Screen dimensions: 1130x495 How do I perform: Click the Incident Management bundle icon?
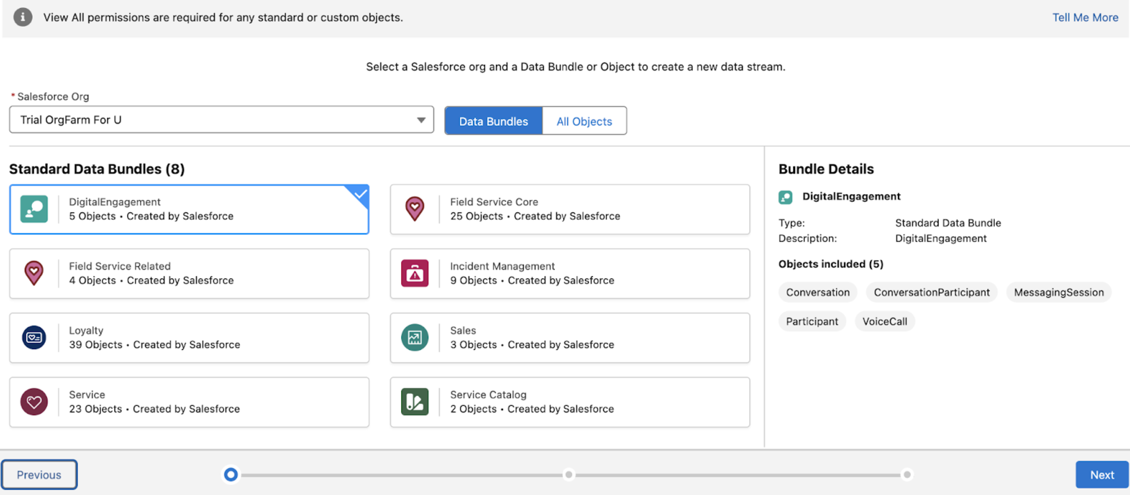[415, 273]
